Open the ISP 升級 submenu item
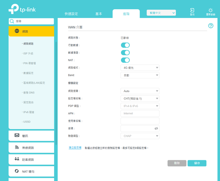 pyautogui.click(x=28, y=53)
